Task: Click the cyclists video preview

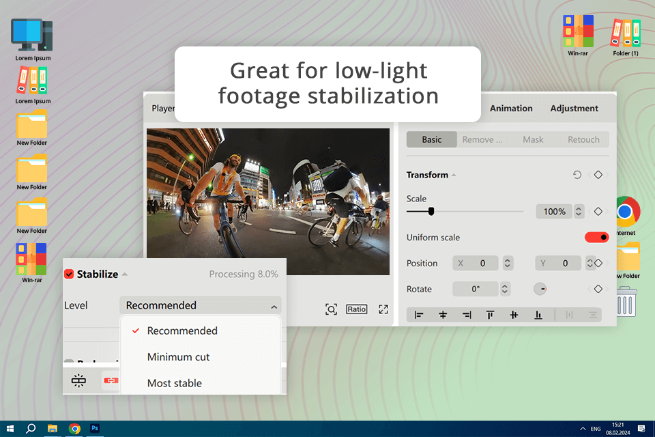Action: click(x=267, y=201)
